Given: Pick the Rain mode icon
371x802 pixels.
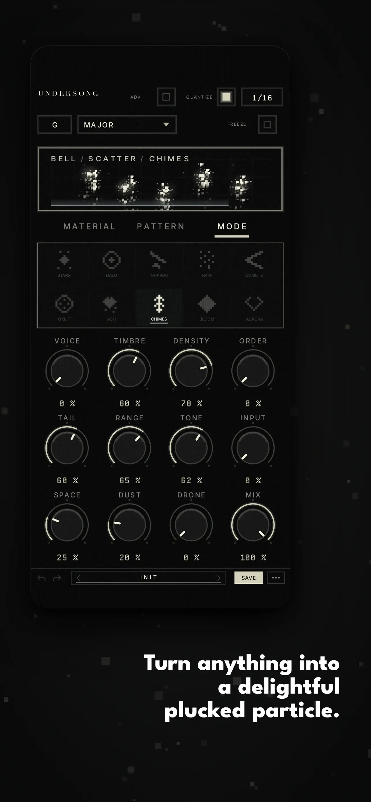Looking at the screenshot, I should point(207,260).
